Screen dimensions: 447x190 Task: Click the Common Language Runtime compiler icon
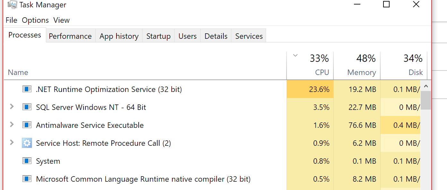(27, 179)
